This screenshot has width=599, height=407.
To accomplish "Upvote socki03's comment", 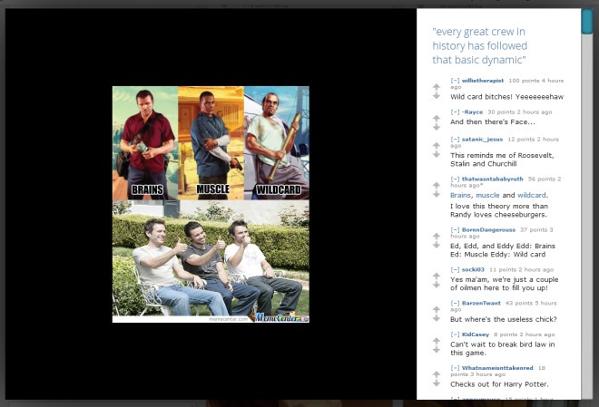I will pyautogui.click(x=437, y=276).
